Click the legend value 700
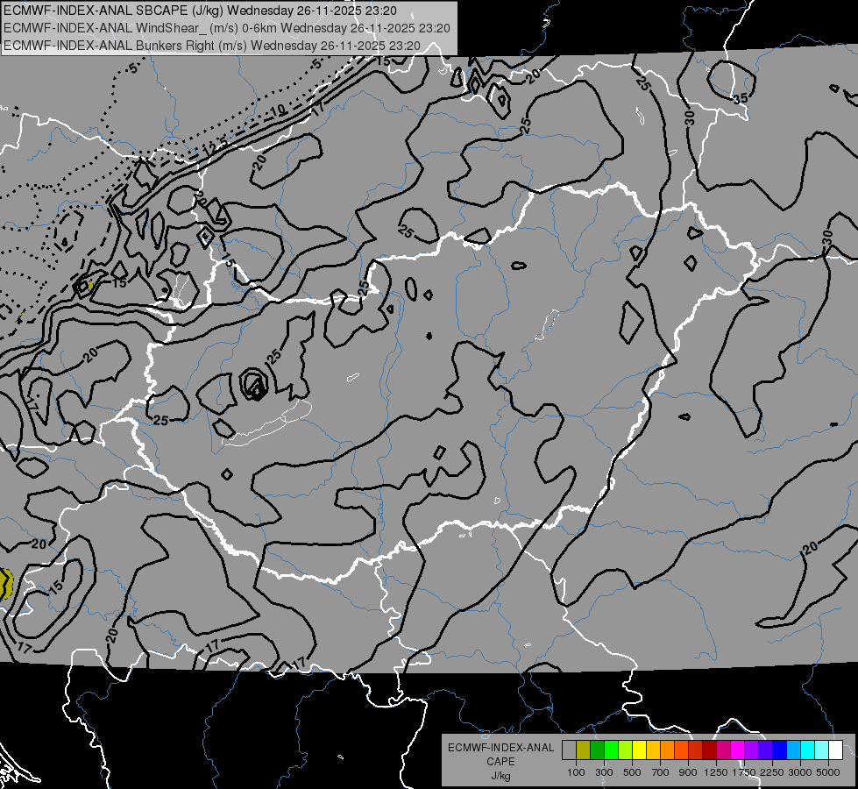The width and height of the screenshot is (858, 789). click(661, 772)
